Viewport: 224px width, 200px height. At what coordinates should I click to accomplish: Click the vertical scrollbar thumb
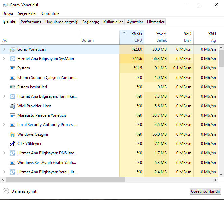pos(221,59)
